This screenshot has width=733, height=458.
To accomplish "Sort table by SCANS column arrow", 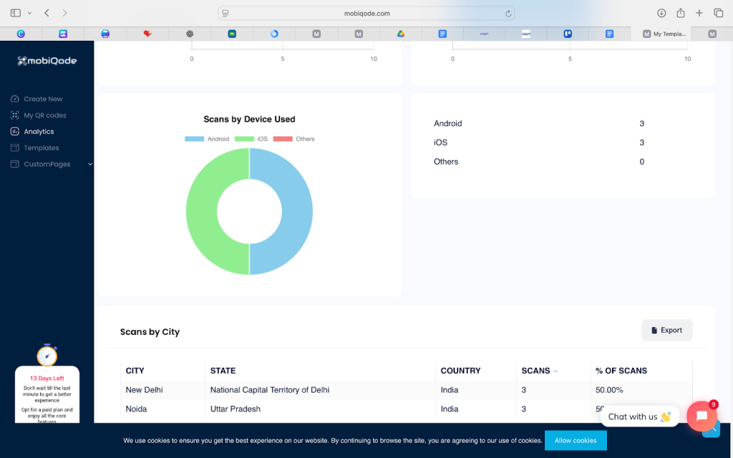I will [x=555, y=371].
